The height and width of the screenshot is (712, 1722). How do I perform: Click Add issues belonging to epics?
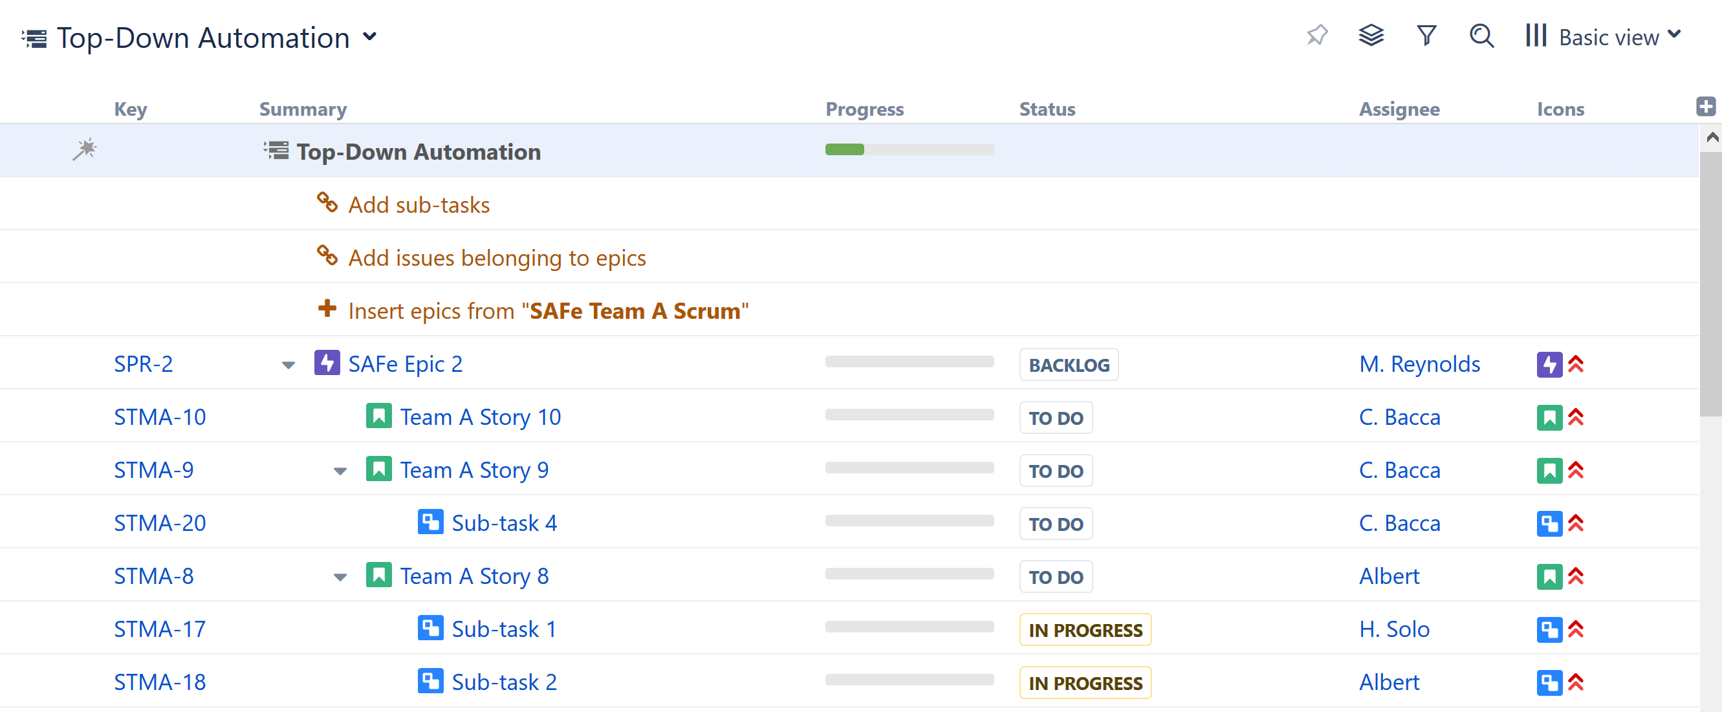click(496, 258)
